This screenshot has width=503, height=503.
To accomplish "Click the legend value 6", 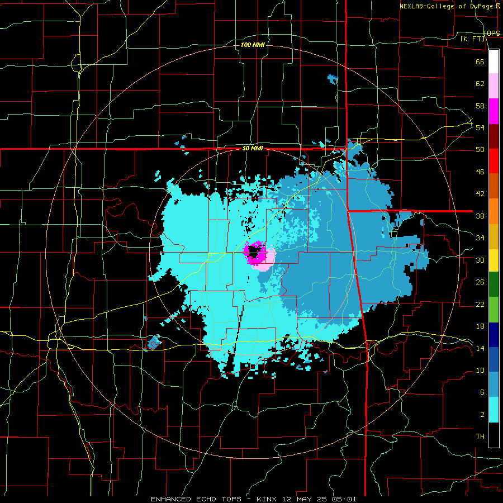I will [x=482, y=392].
